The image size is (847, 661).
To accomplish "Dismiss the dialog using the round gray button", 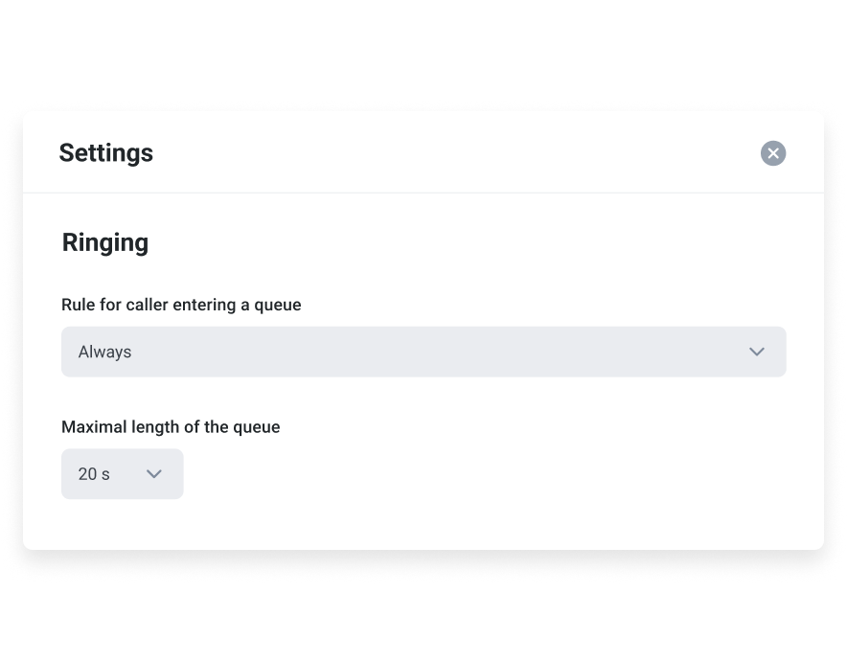I will [773, 153].
